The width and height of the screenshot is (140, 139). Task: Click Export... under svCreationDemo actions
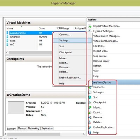[x=98, y=112]
